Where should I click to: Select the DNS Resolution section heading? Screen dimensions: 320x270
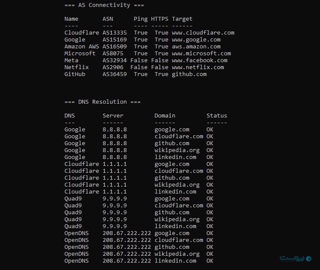[x=102, y=102]
